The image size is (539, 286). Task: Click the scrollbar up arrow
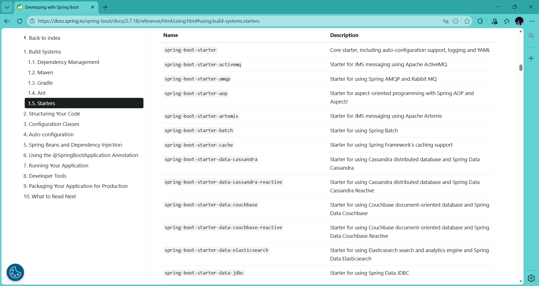tap(521, 31)
